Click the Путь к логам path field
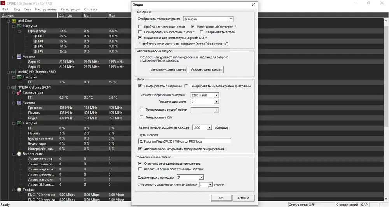This screenshot has height=207, width=389. [185, 141]
